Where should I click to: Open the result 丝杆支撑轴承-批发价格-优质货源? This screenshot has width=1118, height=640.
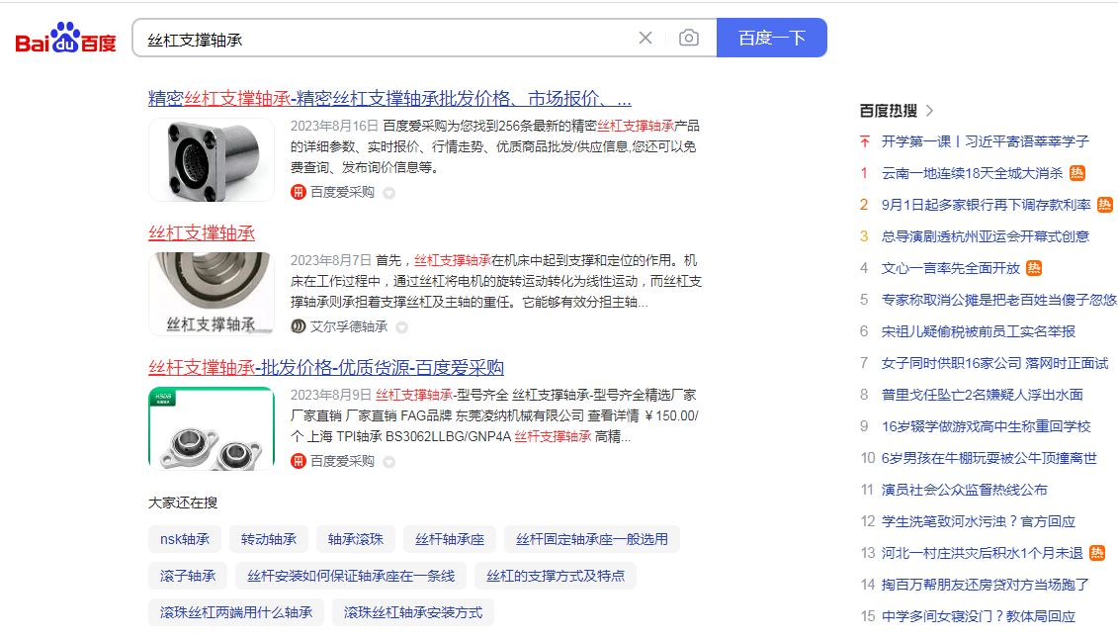coord(326,367)
